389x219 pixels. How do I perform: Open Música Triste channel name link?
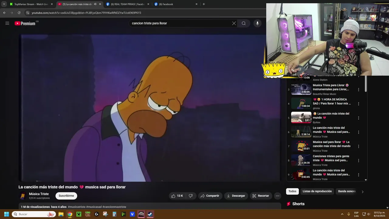39,194
